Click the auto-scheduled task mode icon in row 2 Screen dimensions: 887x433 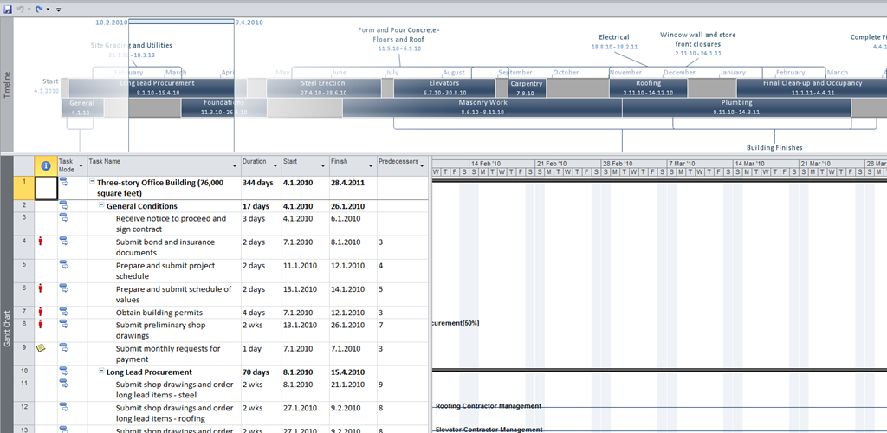point(64,206)
